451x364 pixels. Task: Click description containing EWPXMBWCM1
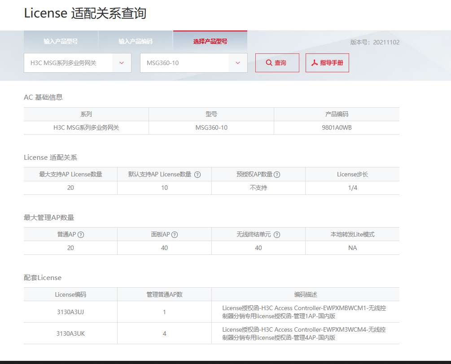[304, 312]
